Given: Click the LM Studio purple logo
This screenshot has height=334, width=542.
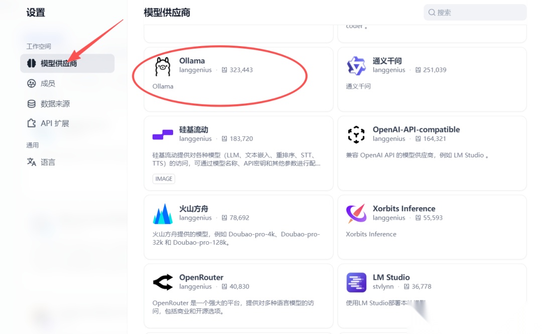Looking at the screenshot, I should (x=356, y=282).
